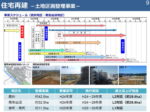Select the H28.8 landscape photo
150x112 pixels.
133,75
